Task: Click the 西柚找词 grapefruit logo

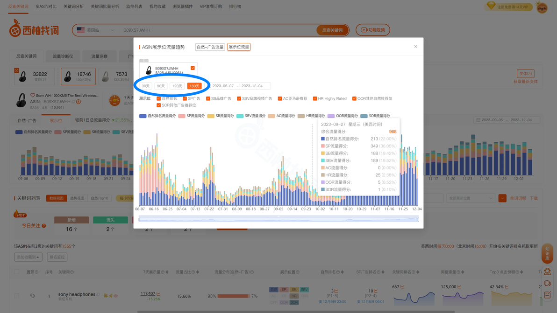Action: [x=34, y=28]
